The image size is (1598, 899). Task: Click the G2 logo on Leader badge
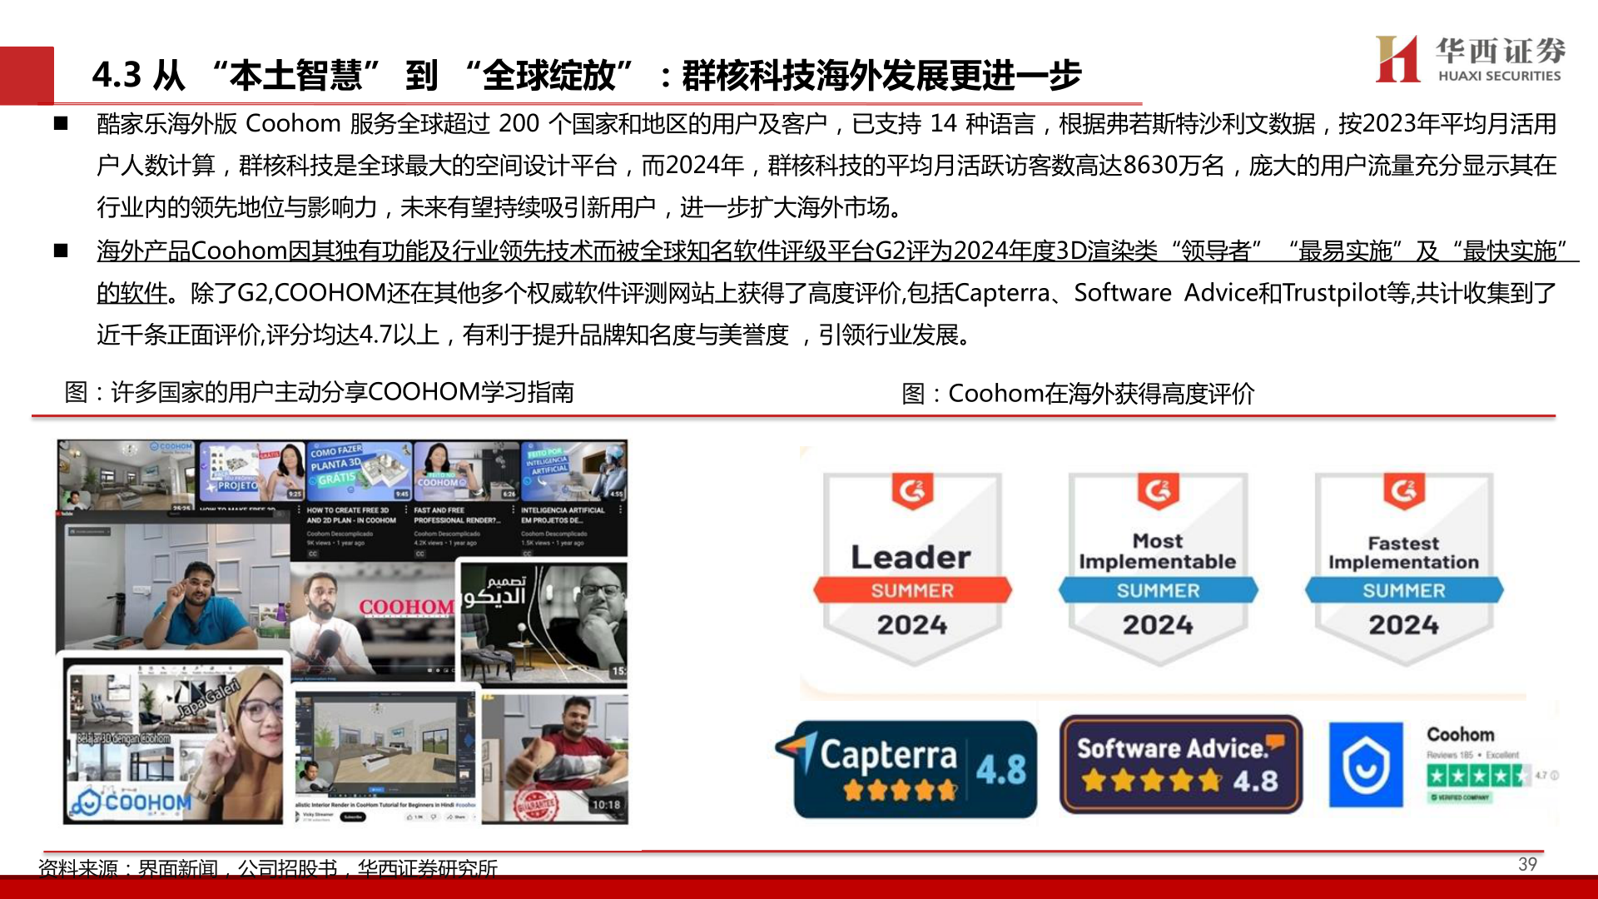911,490
